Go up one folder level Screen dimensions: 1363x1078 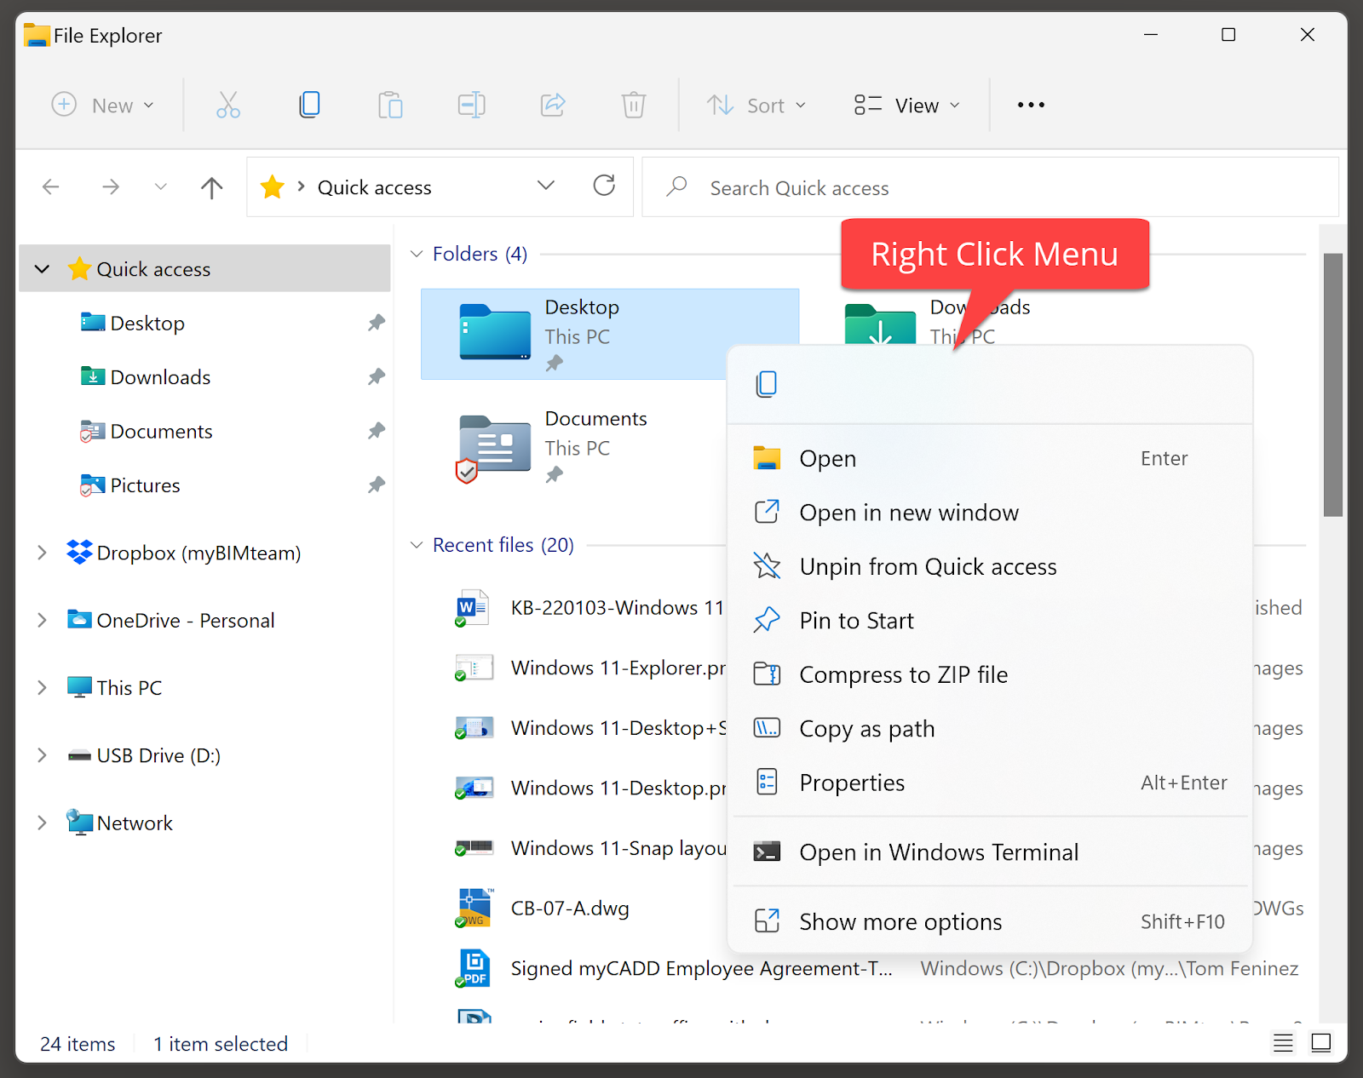(211, 187)
